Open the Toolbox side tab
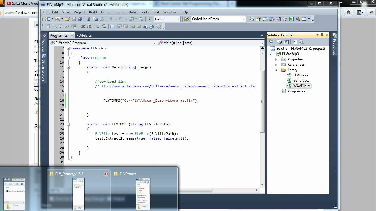 click(44, 43)
